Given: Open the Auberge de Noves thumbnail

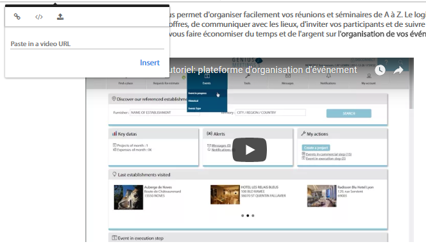Looking at the screenshot, I should [128, 197].
